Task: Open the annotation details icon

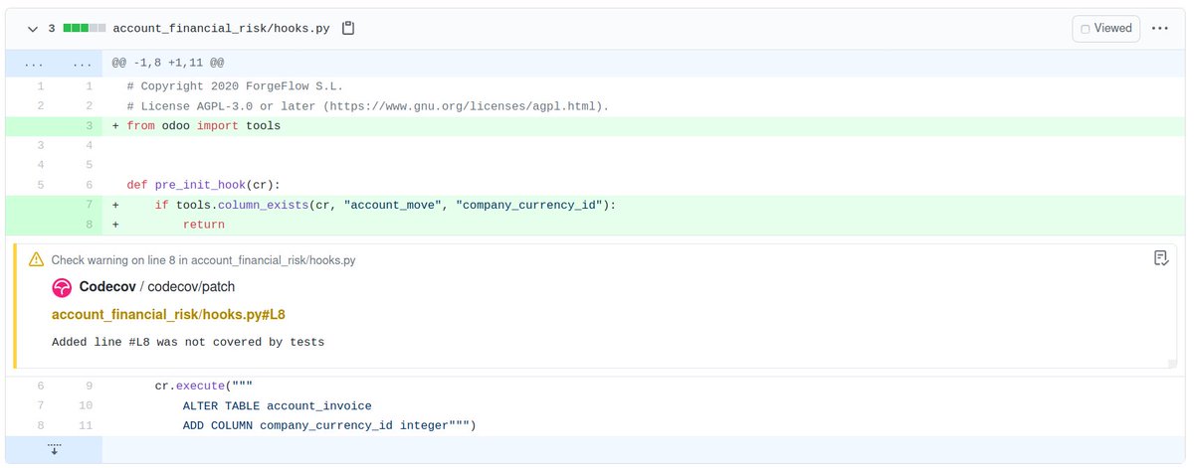Action: coord(1160,258)
